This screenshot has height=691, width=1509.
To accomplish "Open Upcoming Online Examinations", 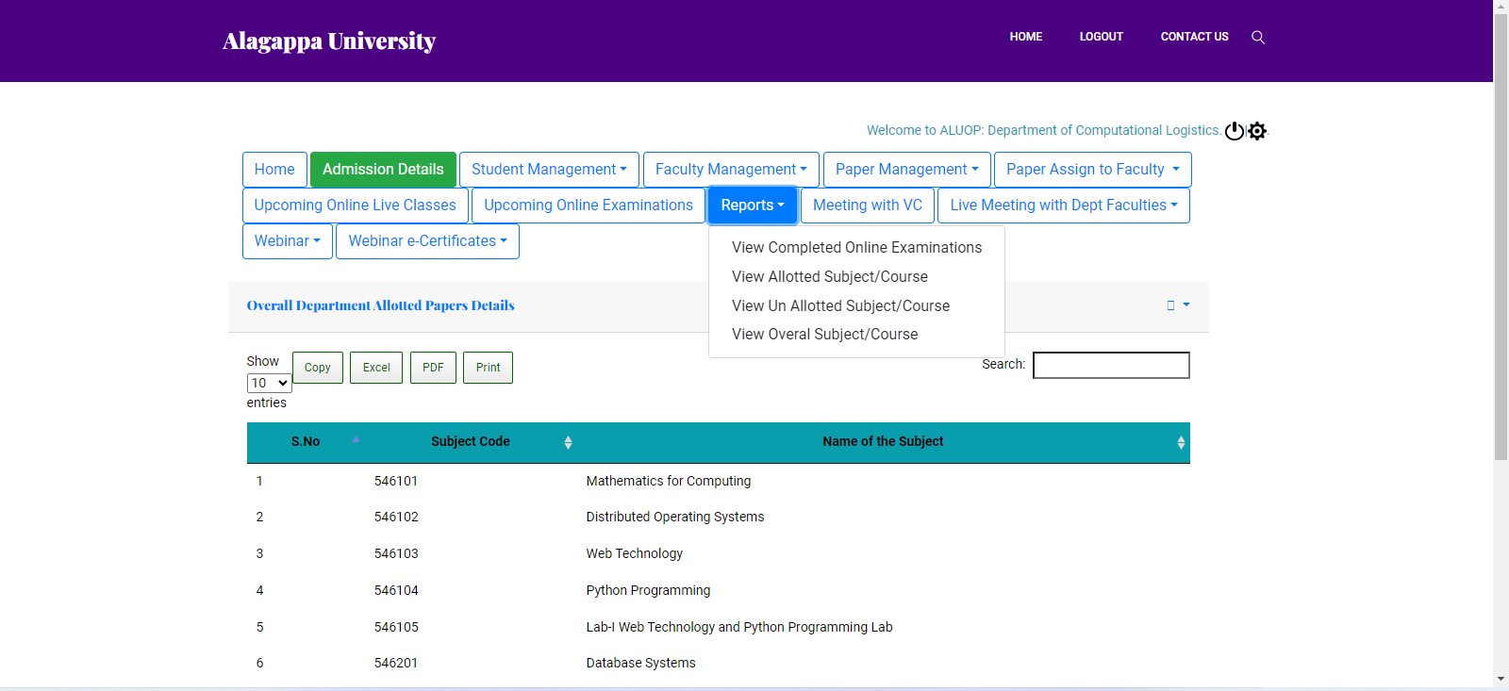I will (x=589, y=206).
